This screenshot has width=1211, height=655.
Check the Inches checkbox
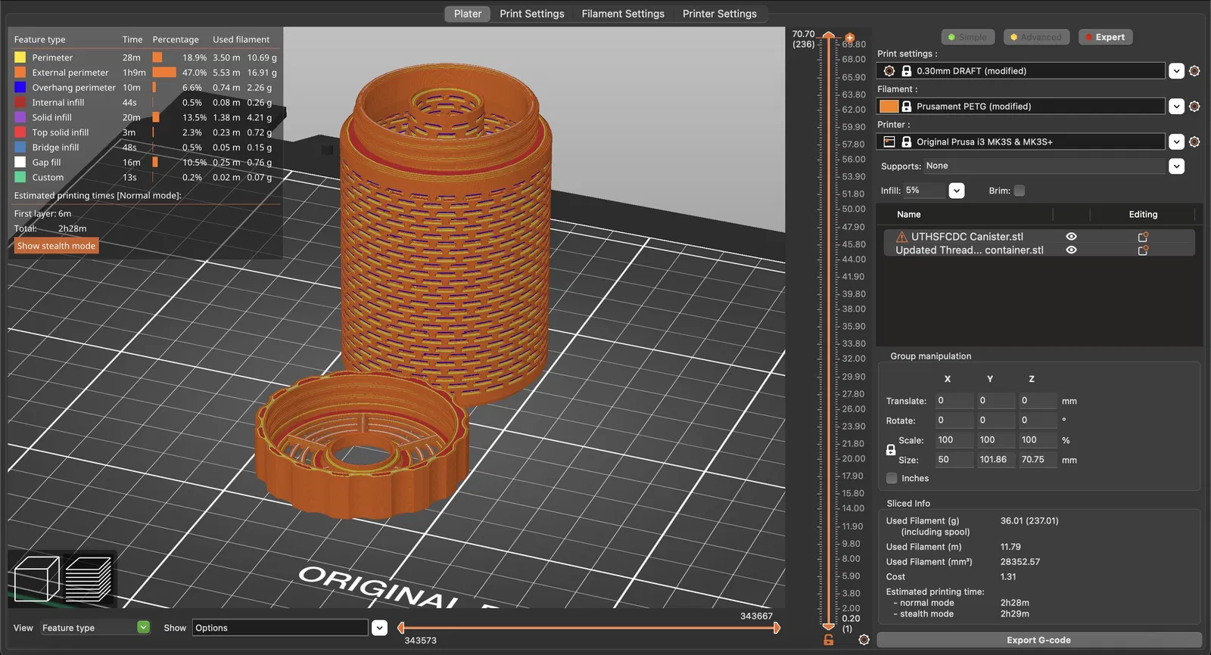pyautogui.click(x=892, y=478)
